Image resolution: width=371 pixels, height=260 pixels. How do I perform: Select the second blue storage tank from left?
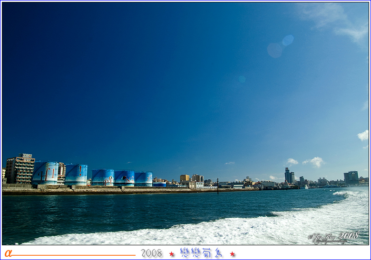pos(76,175)
